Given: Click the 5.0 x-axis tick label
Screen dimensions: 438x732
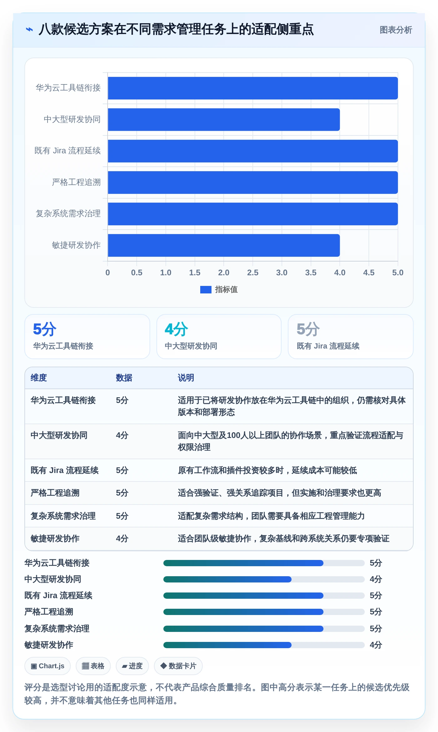Looking at the screenshot, I should pos(398,273).
